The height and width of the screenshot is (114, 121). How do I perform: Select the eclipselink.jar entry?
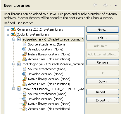pyautogui.click(x=53, y=39)
